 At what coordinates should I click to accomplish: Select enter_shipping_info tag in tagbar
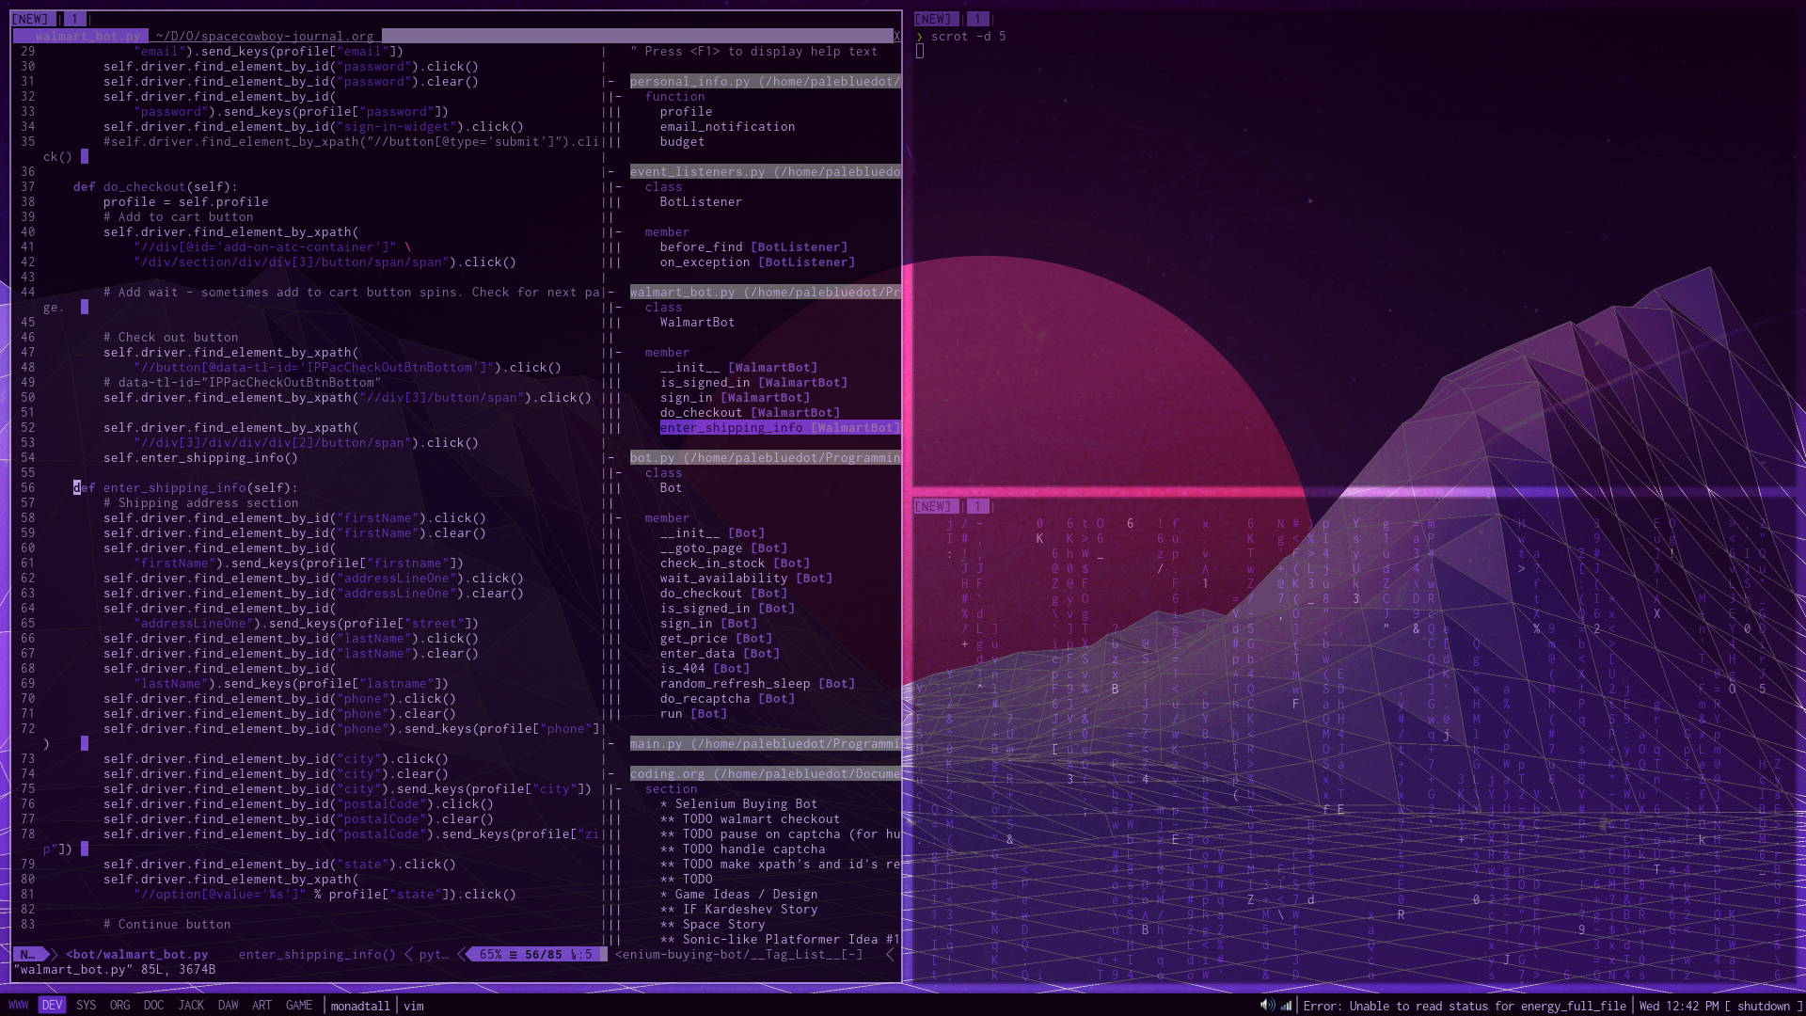(731, 428)
